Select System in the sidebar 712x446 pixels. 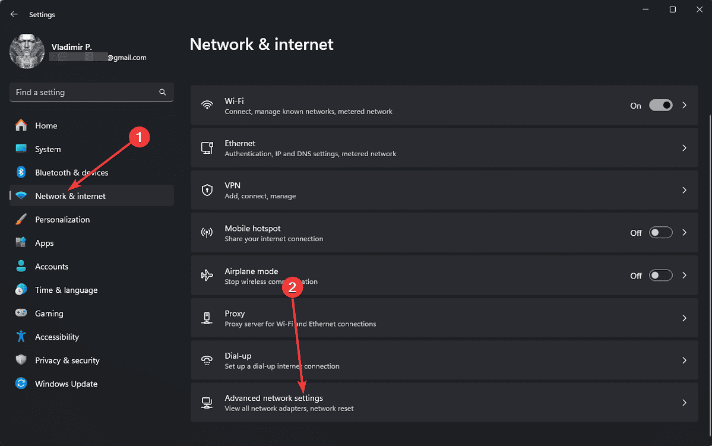pyautogui.click(x=91, y=149)
